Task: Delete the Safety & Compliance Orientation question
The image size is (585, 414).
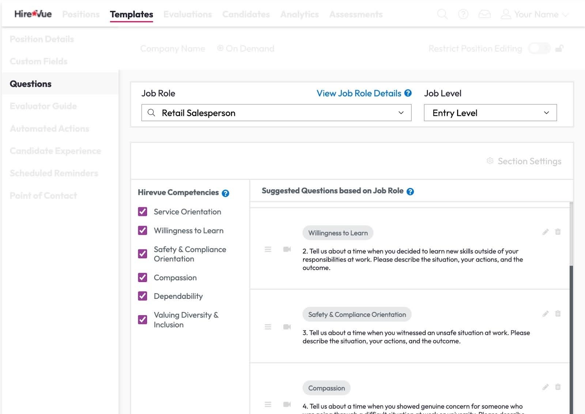Action: (x=558, y=313)
